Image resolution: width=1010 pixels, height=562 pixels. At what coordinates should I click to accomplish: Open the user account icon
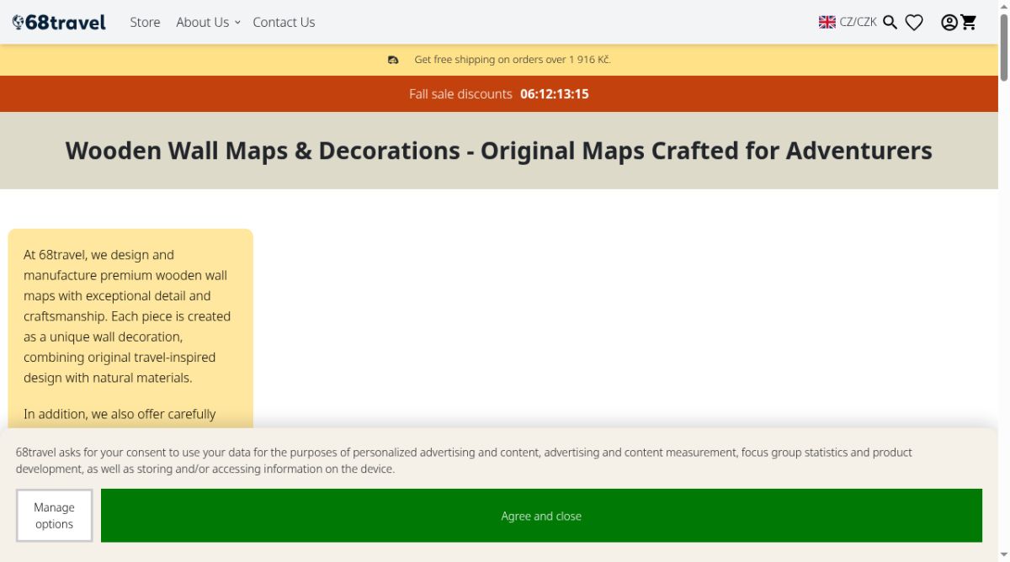[949, 23]
